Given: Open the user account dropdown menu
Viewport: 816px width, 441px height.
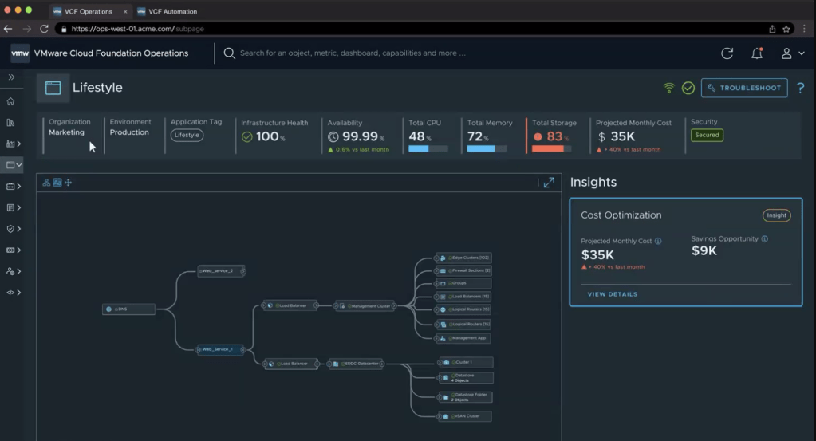Looking at the screenshot, I should click(x=792, y=53).
